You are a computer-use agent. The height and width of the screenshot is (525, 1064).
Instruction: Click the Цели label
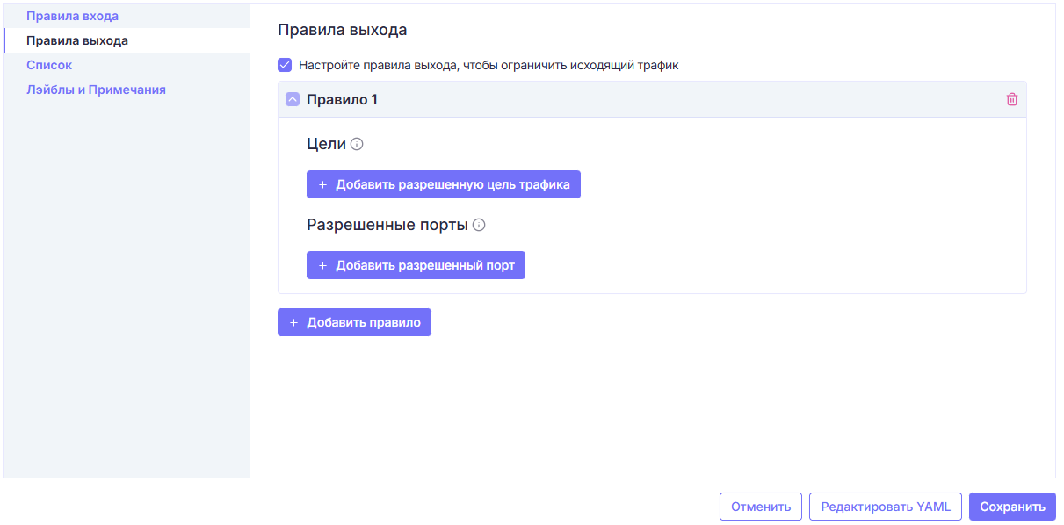326,145
